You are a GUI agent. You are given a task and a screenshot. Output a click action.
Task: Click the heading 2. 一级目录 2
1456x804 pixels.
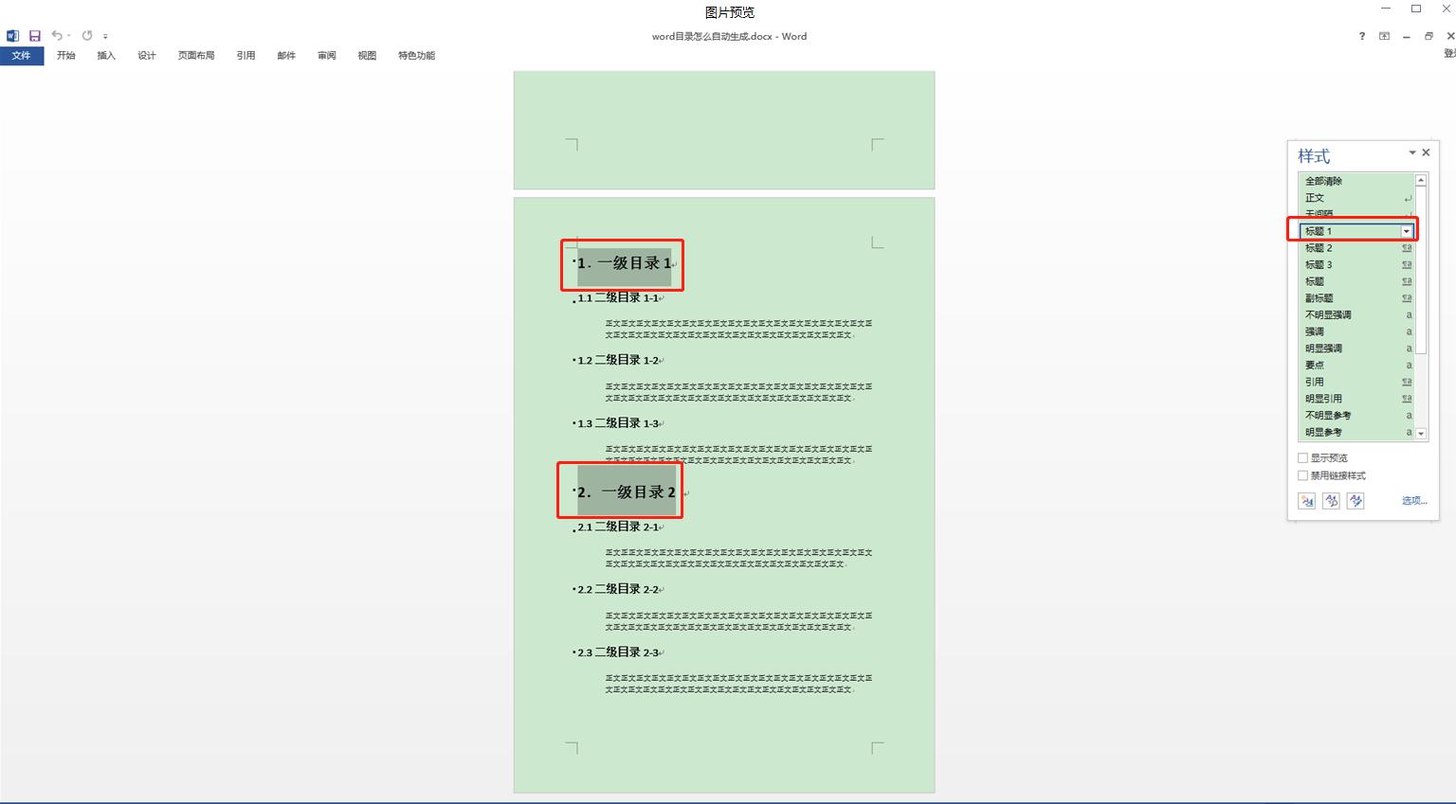tap(627, 492)
